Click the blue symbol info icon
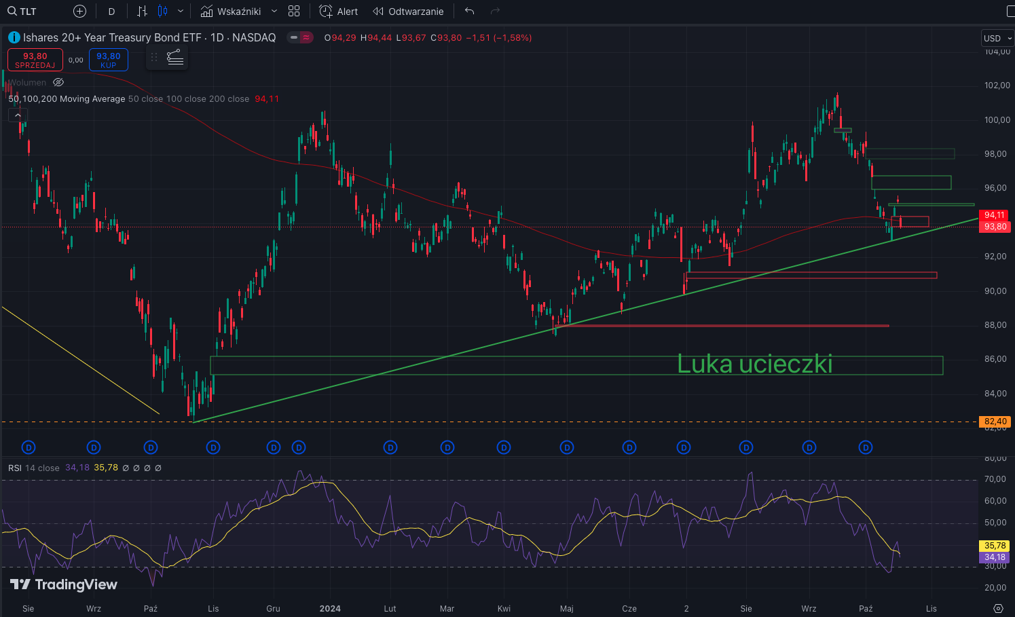 tap(14, 37)
